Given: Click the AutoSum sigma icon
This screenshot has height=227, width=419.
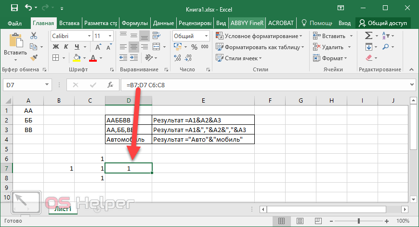Looking at the screenshot, I should 368,36.
